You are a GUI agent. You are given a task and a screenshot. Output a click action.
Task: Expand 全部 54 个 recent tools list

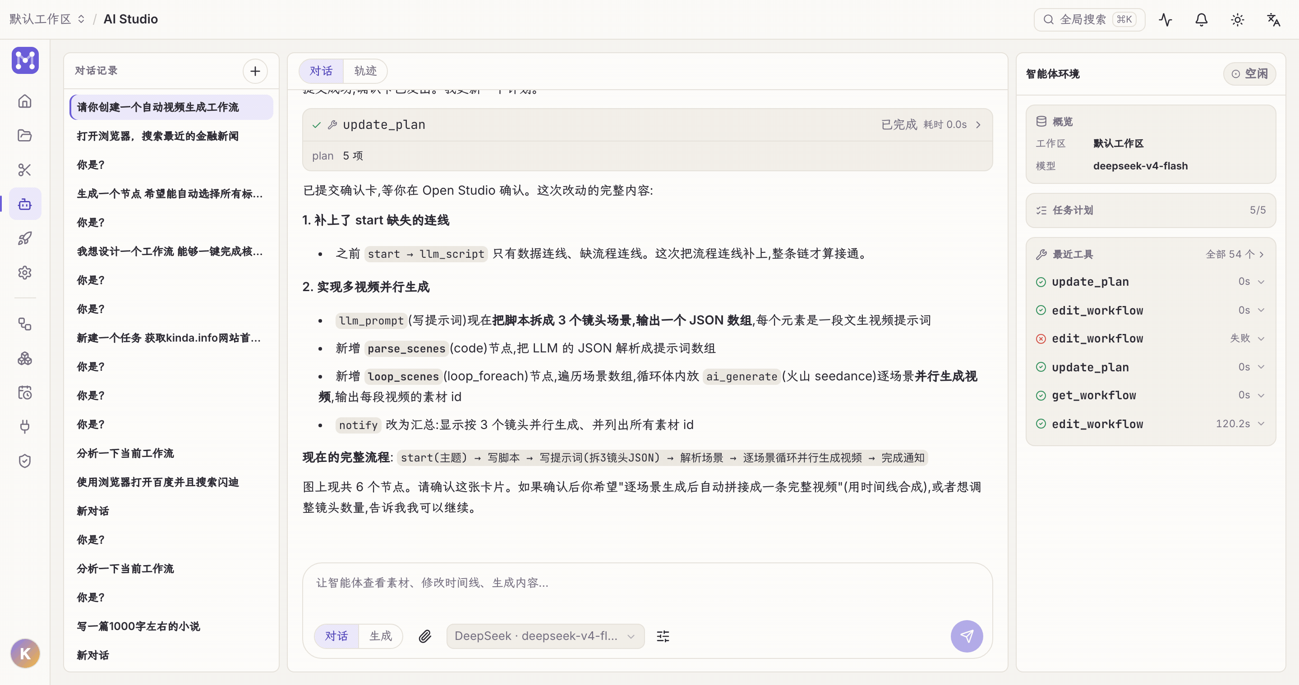1235,254
